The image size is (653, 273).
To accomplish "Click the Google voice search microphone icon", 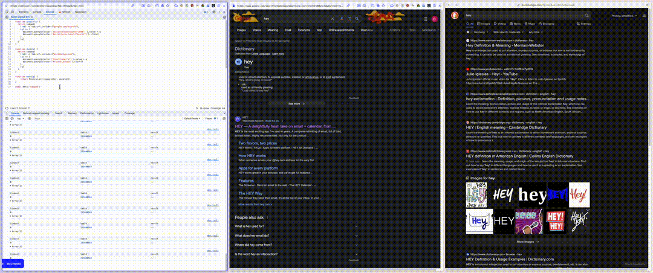I will pos(342,19).
